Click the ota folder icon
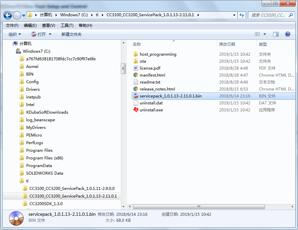 pos(135,61)
